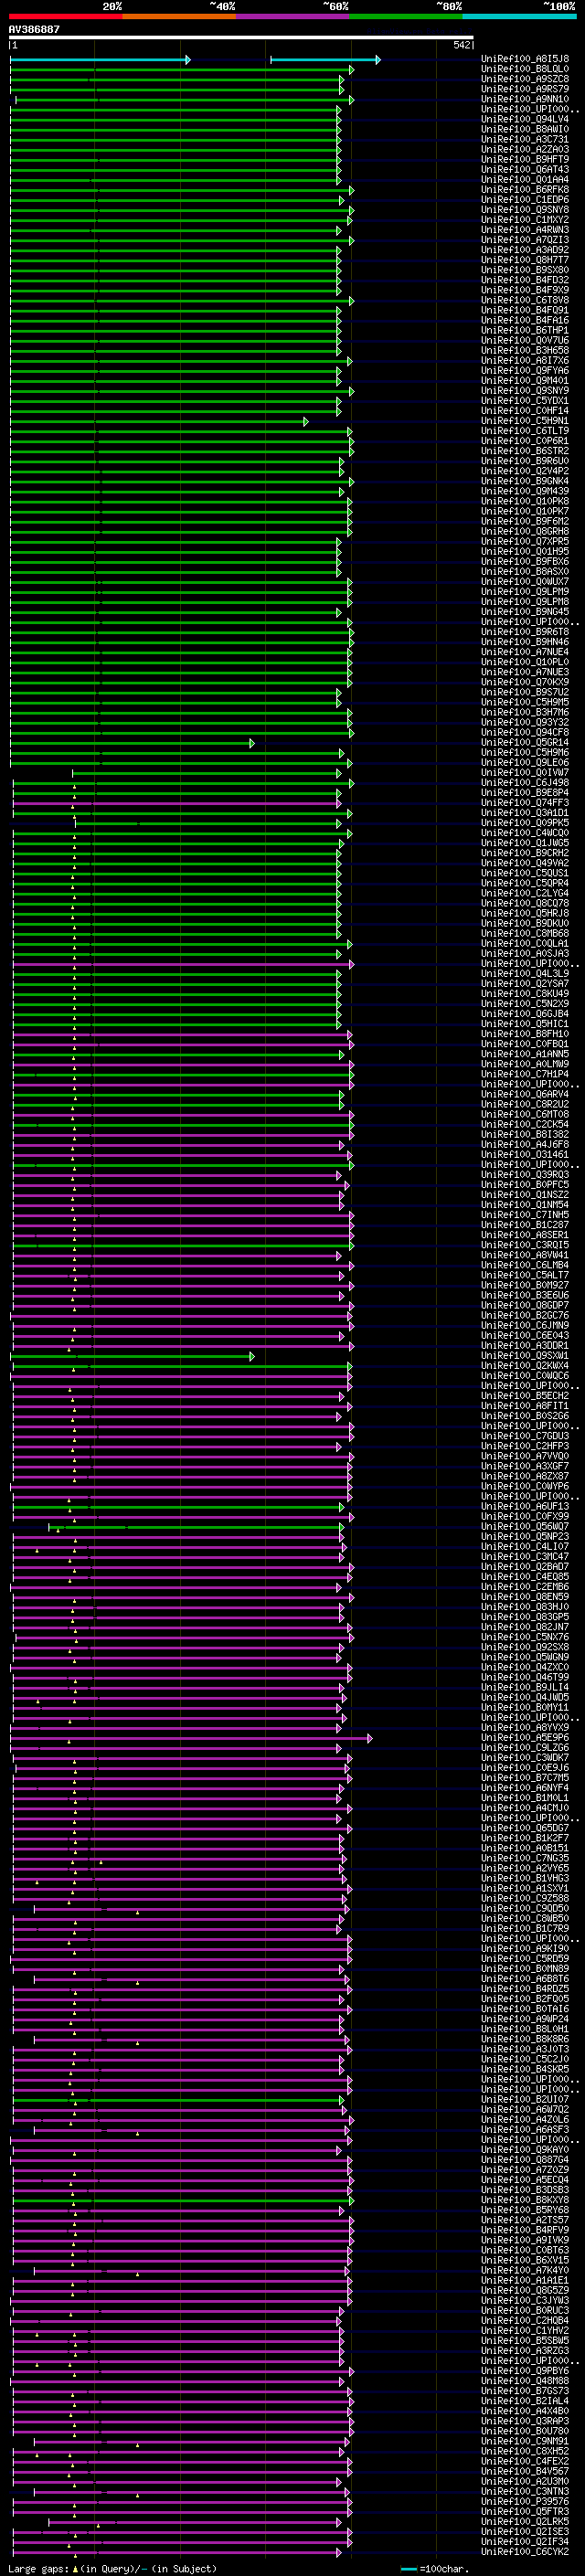Click hit UniRef100_B6THP1

point(525,330)
